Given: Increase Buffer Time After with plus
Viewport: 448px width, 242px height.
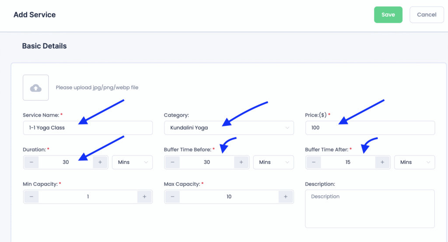Looking at the screenshot, I should (x=382, y=162).
